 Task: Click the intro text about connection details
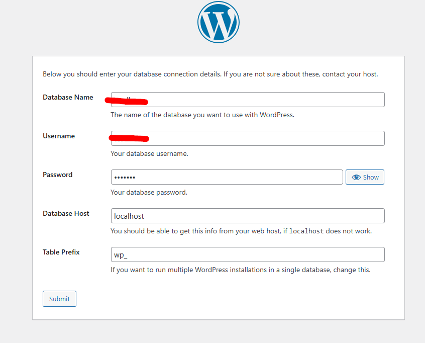click(x=210, y=74)
